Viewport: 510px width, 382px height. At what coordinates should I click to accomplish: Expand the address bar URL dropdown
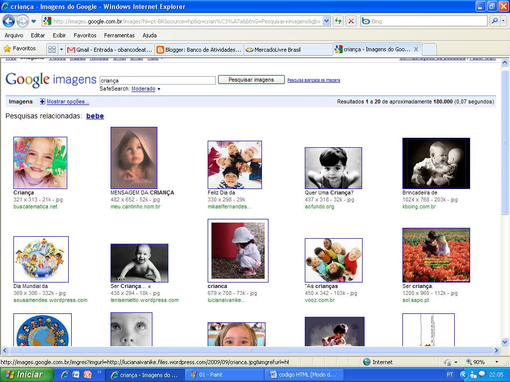(327, 21)
